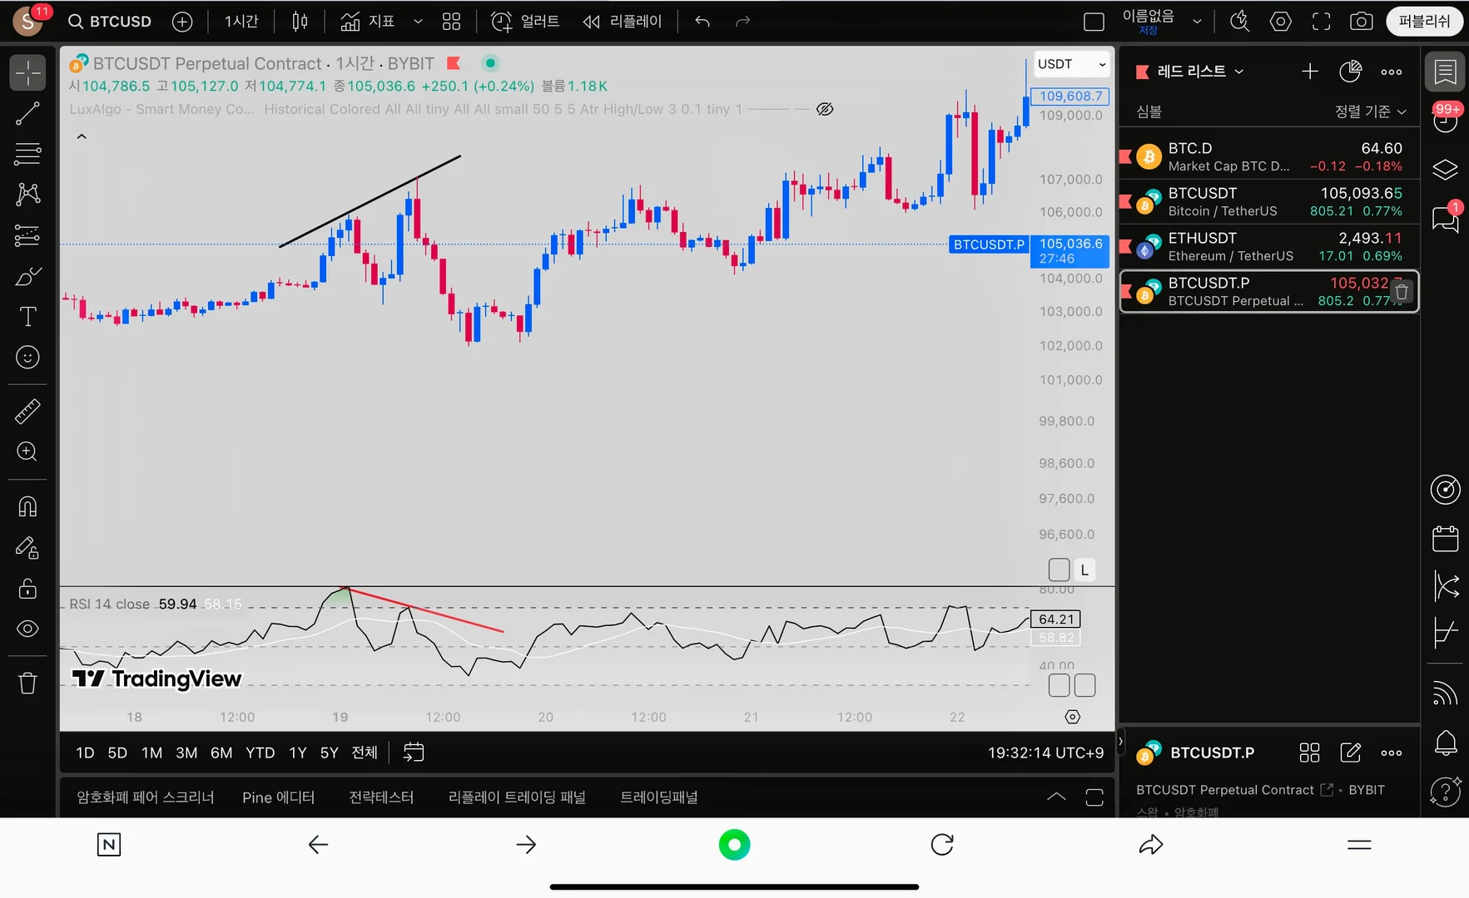Select the ruler measure tool

(x=27, y=412)
